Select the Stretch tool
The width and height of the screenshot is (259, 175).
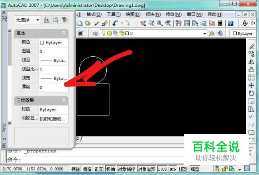pos(251,109)
